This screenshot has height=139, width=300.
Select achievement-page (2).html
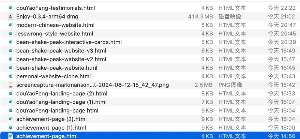pos(150,119)
